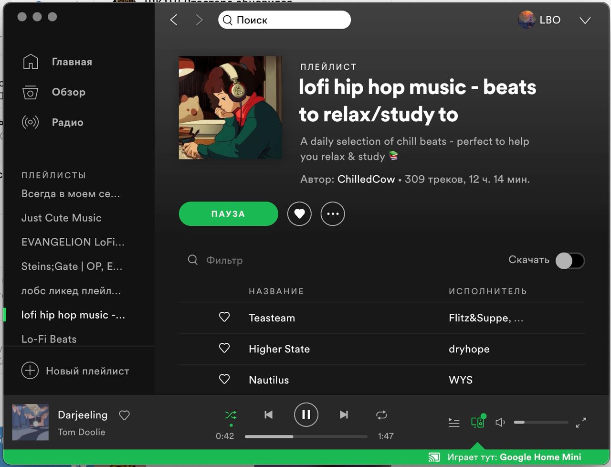
Task: Open the лобс ликед плейл... playlist
Action: pos(71,291)
